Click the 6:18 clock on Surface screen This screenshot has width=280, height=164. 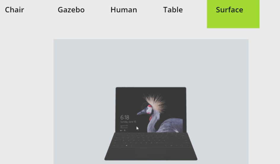(x=125, y=117)
